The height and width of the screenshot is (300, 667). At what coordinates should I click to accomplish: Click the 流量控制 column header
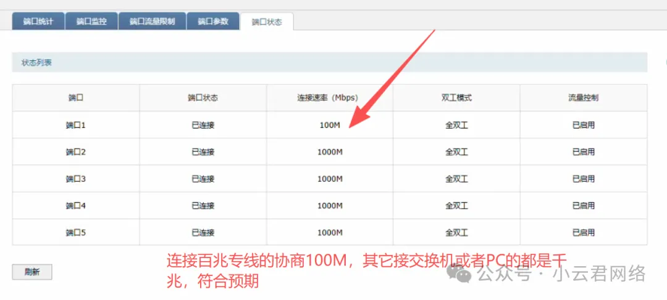tap(583, 98)
